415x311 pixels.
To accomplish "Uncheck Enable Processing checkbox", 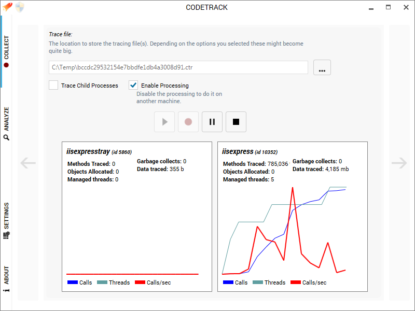I will tap(133, 85).
